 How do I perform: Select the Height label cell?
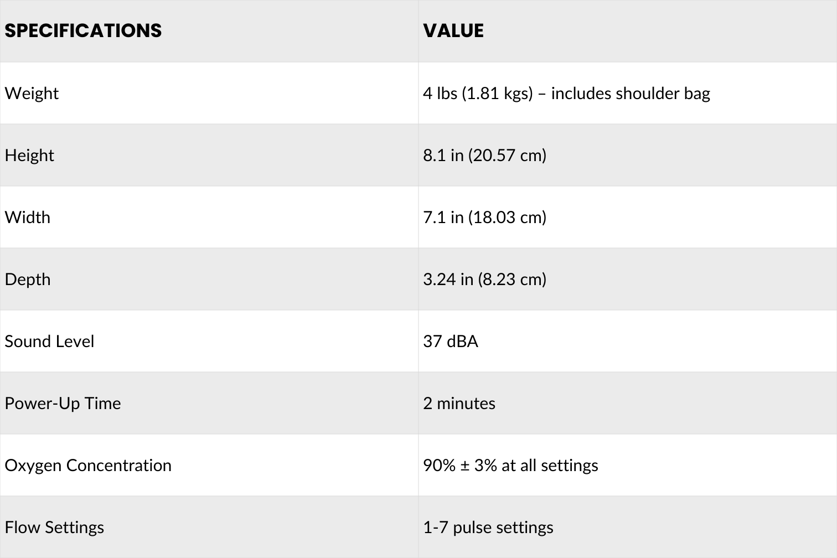[29, 155]
